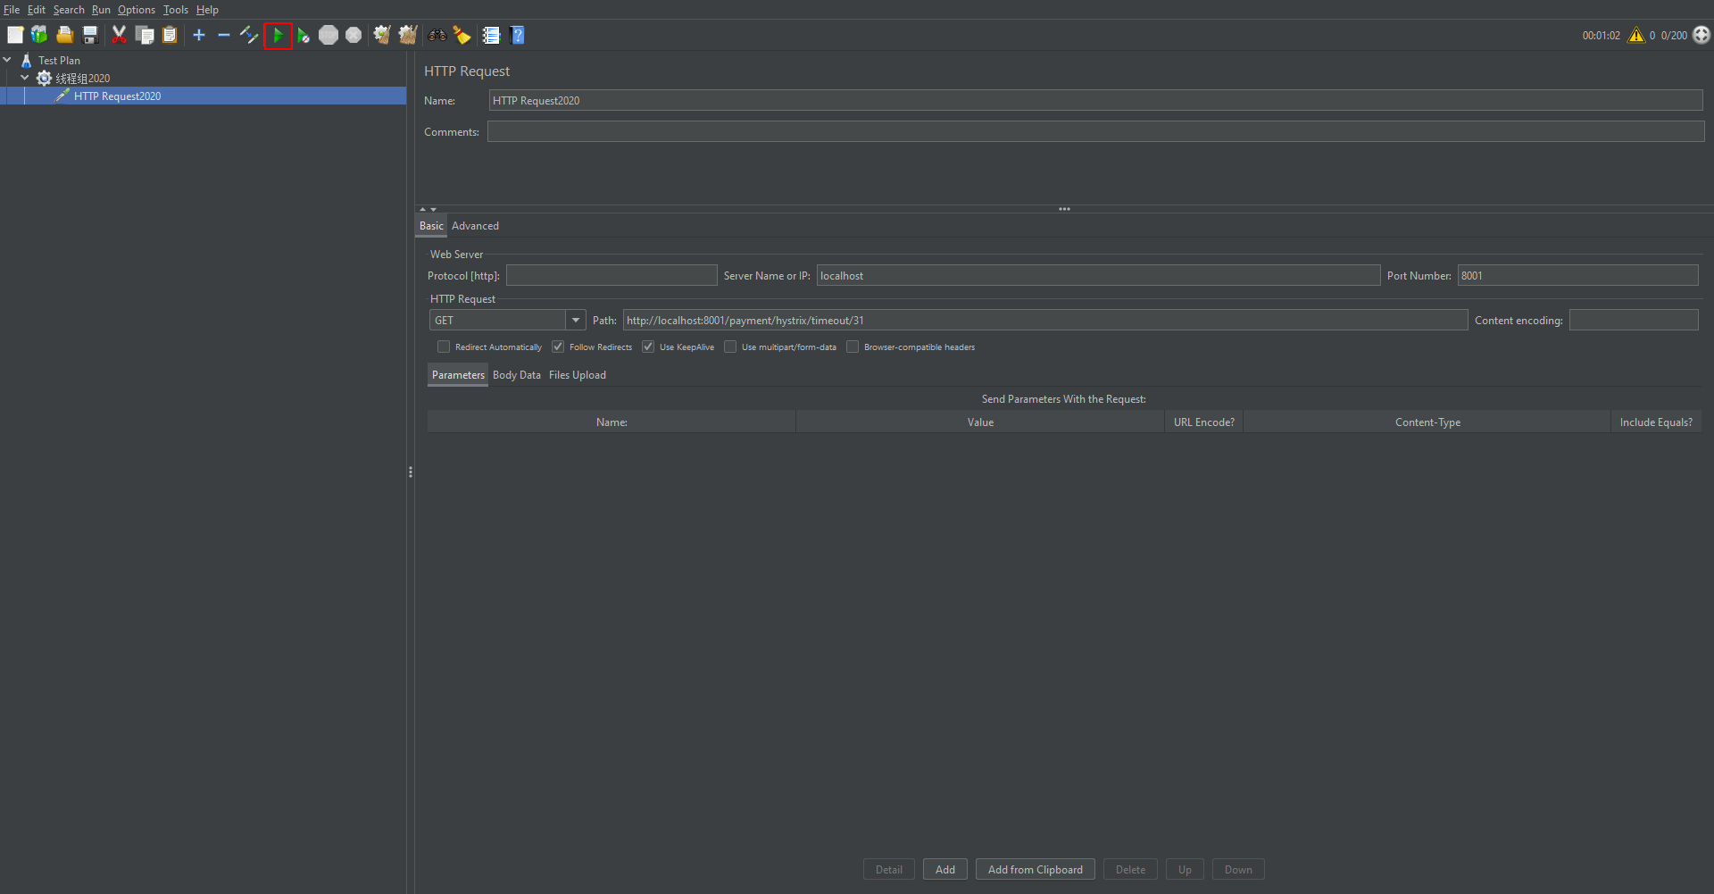
Task: Save the test plan with floppy icon
Action: (x=90, y=35)
